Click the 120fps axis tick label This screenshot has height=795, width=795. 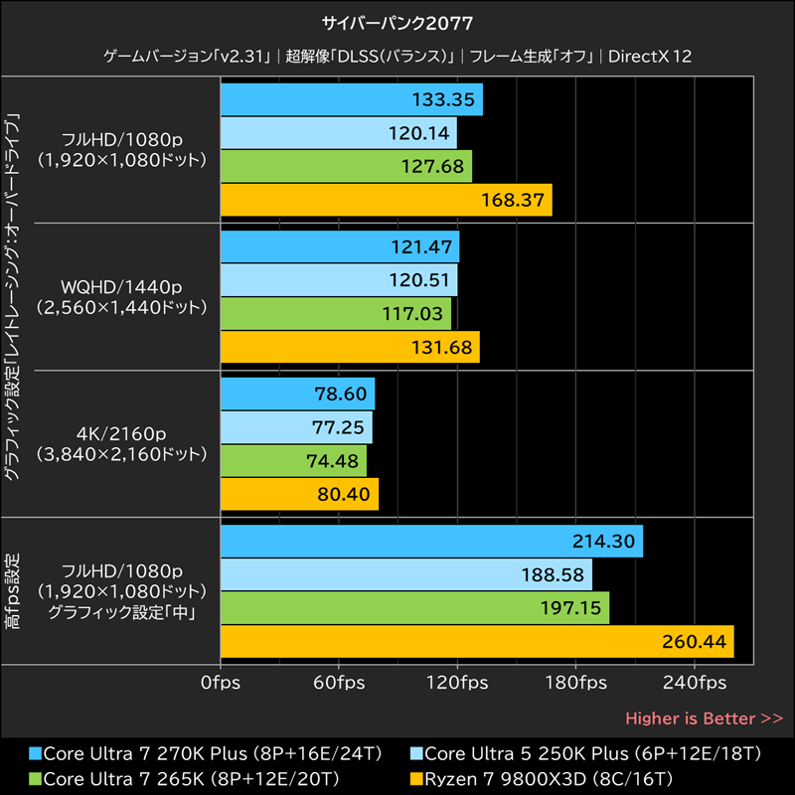[455, 683]
